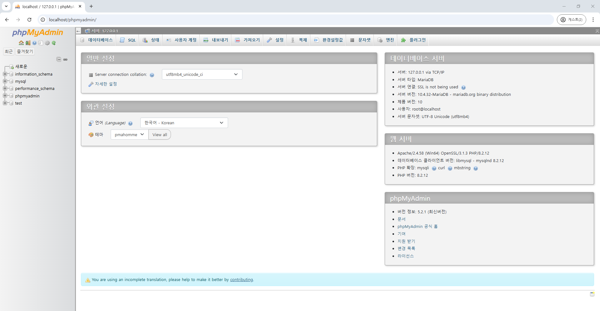Open the 데이터베이스 tab
Screen dimensions: 600x311
point(97,40)
